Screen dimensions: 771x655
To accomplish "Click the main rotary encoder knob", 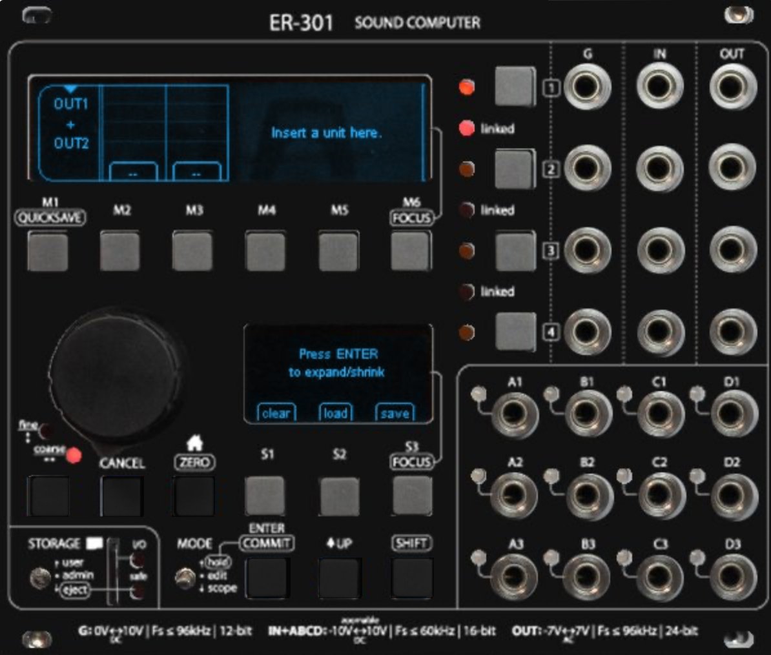I will click(x=117, y=376).
